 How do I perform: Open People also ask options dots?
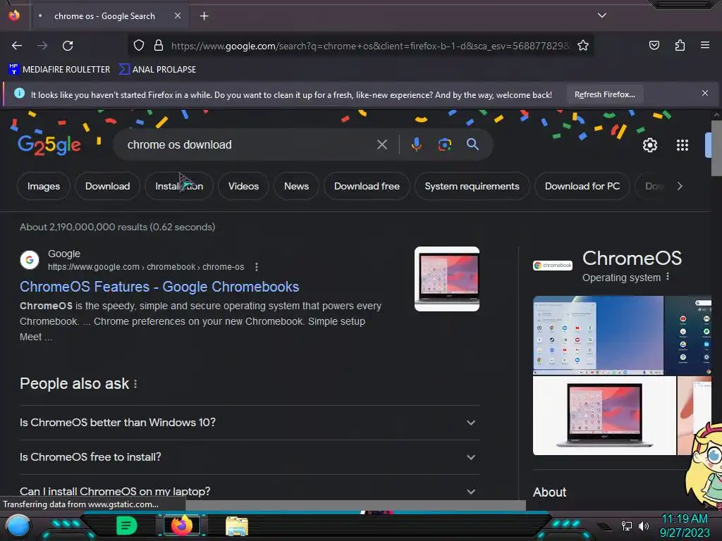(x=135, y=384)
